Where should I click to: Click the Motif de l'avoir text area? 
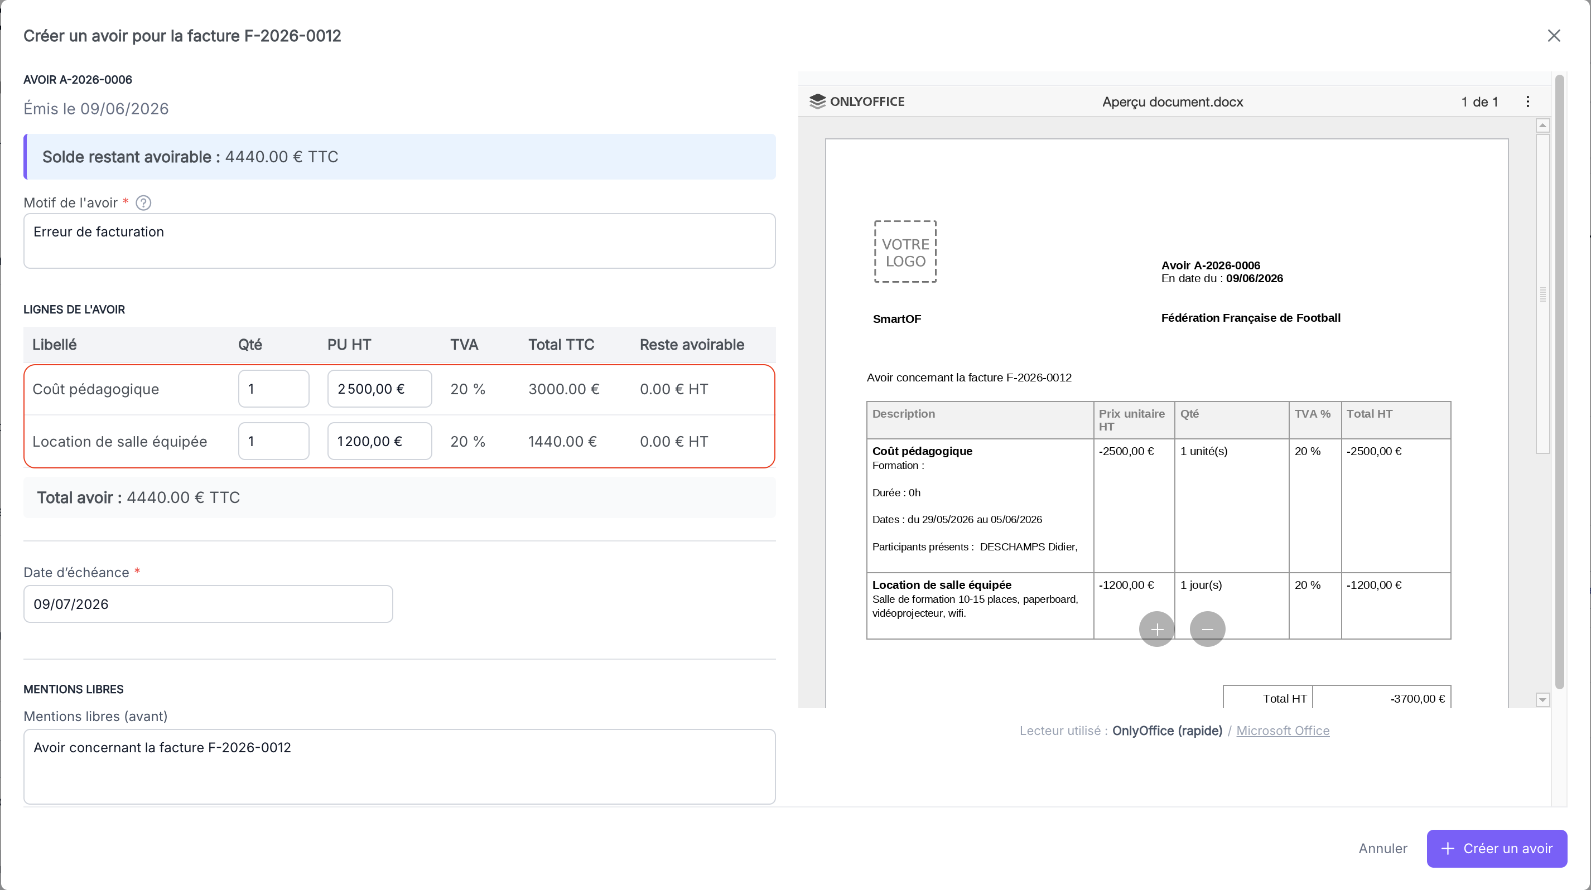(x=399, y=241)
